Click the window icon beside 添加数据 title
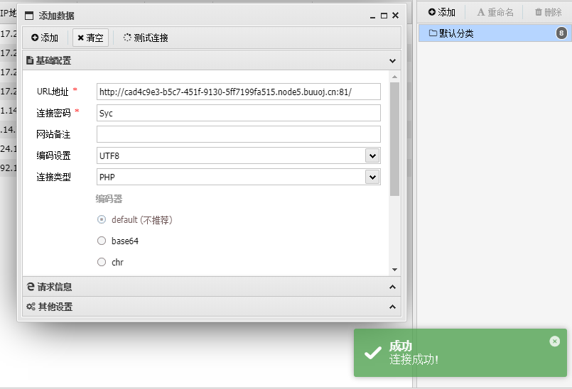The width and height of the screenshot is (572, 389). tap(29, 16)
